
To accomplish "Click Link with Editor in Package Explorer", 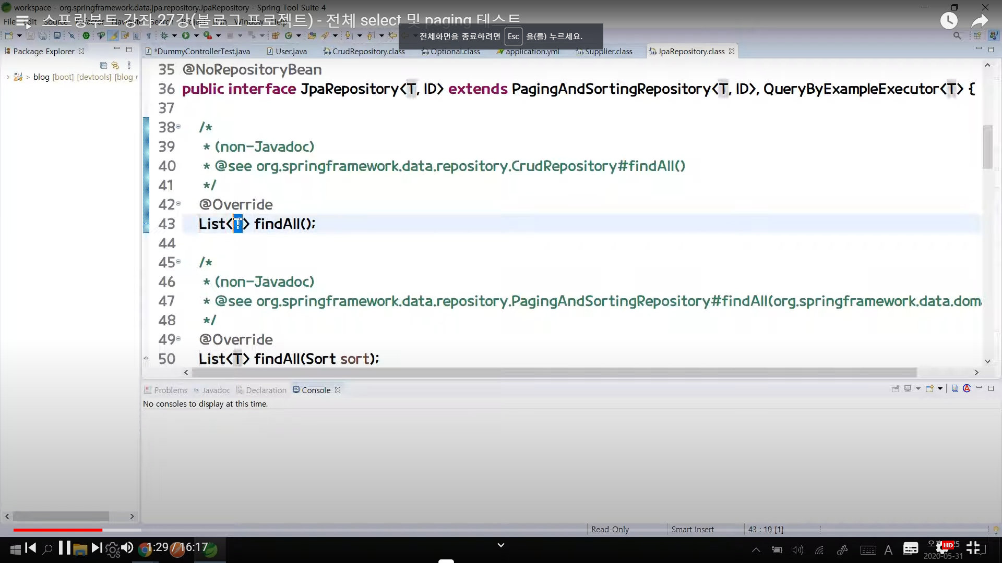I will click(x=115, y=65).
